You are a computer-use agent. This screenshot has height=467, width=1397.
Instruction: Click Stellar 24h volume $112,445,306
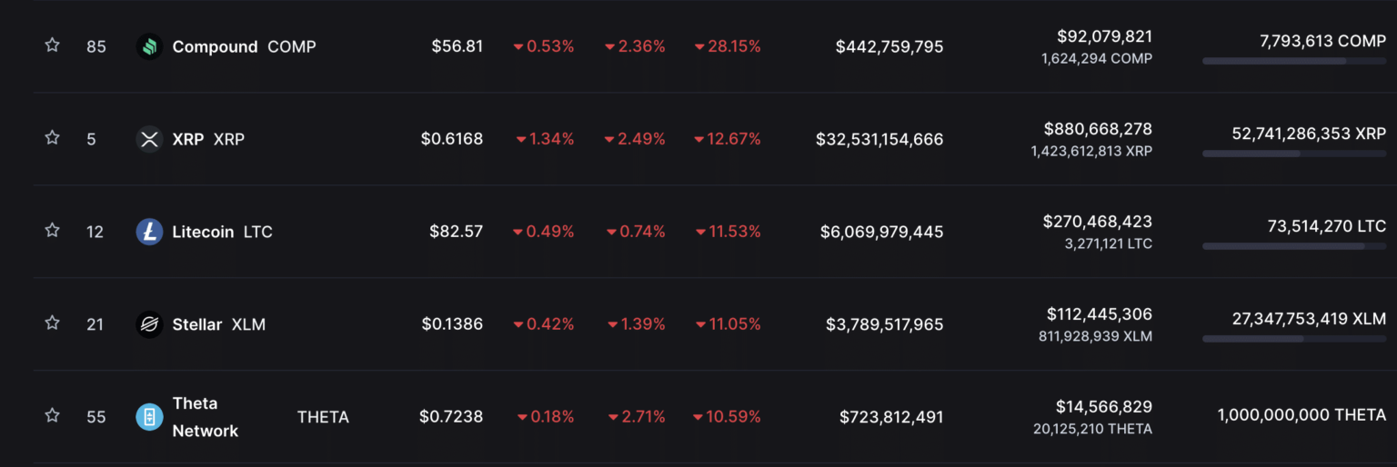(x=1099, y=314)
